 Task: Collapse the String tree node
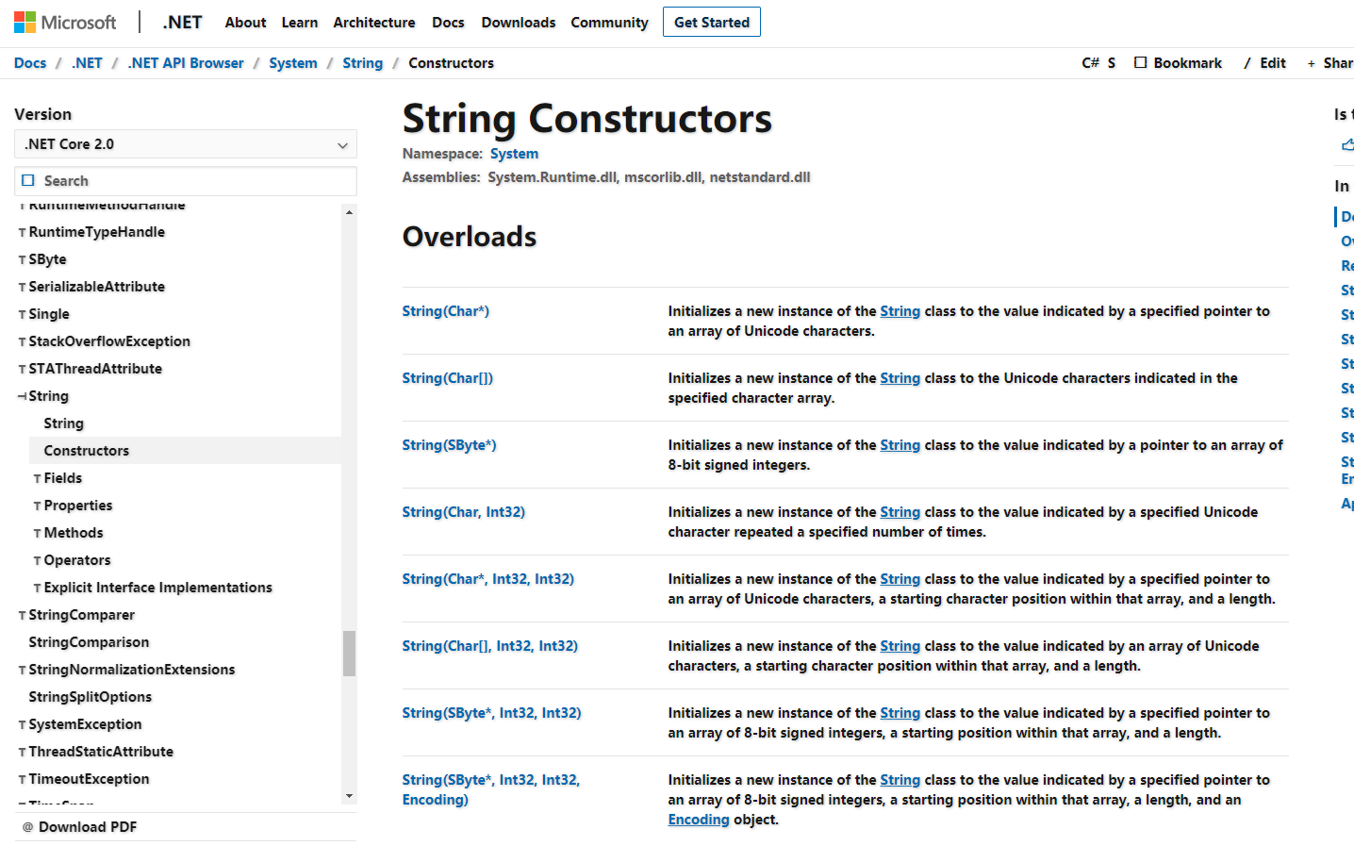[x=22, y=396]
